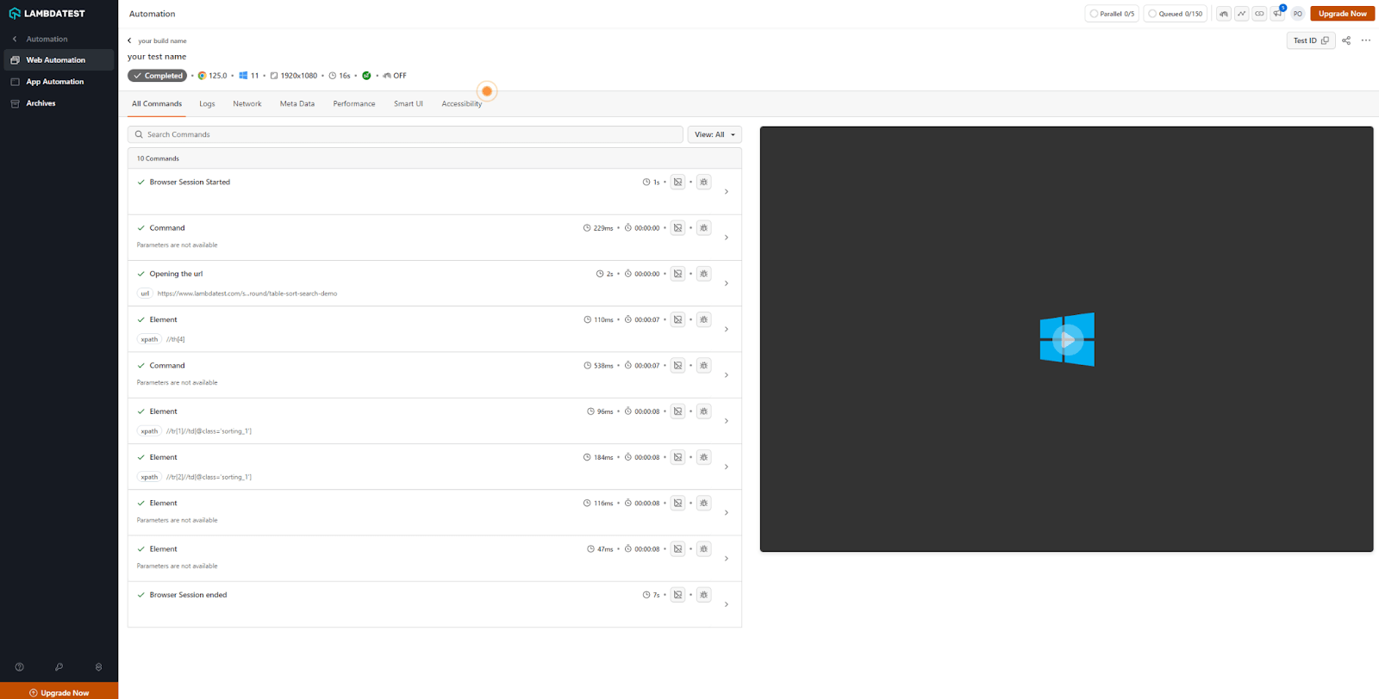Open the Logs tab

point(207,103)
